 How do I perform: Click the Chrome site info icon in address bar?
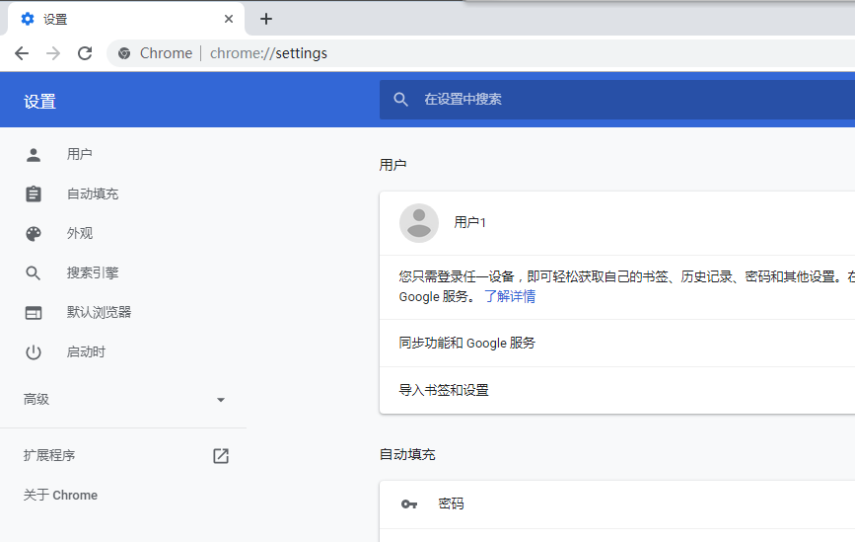pos(124,53)
